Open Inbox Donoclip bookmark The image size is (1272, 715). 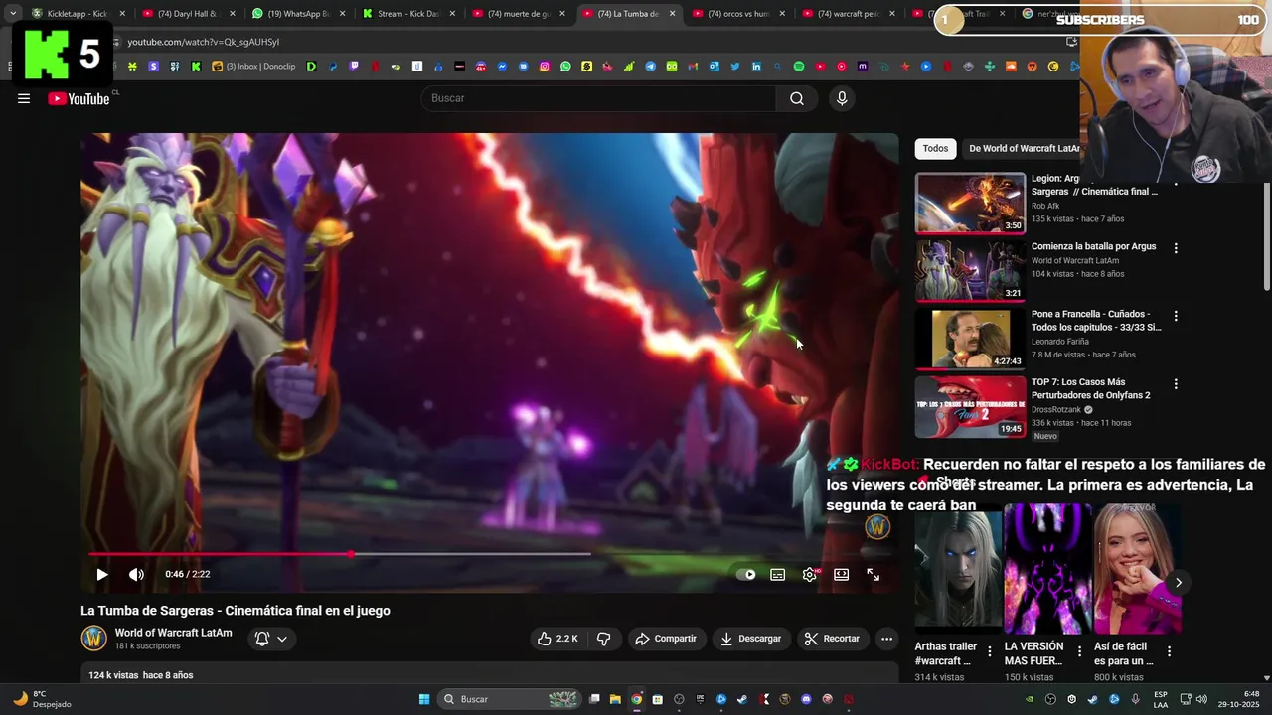pos(253,67)
